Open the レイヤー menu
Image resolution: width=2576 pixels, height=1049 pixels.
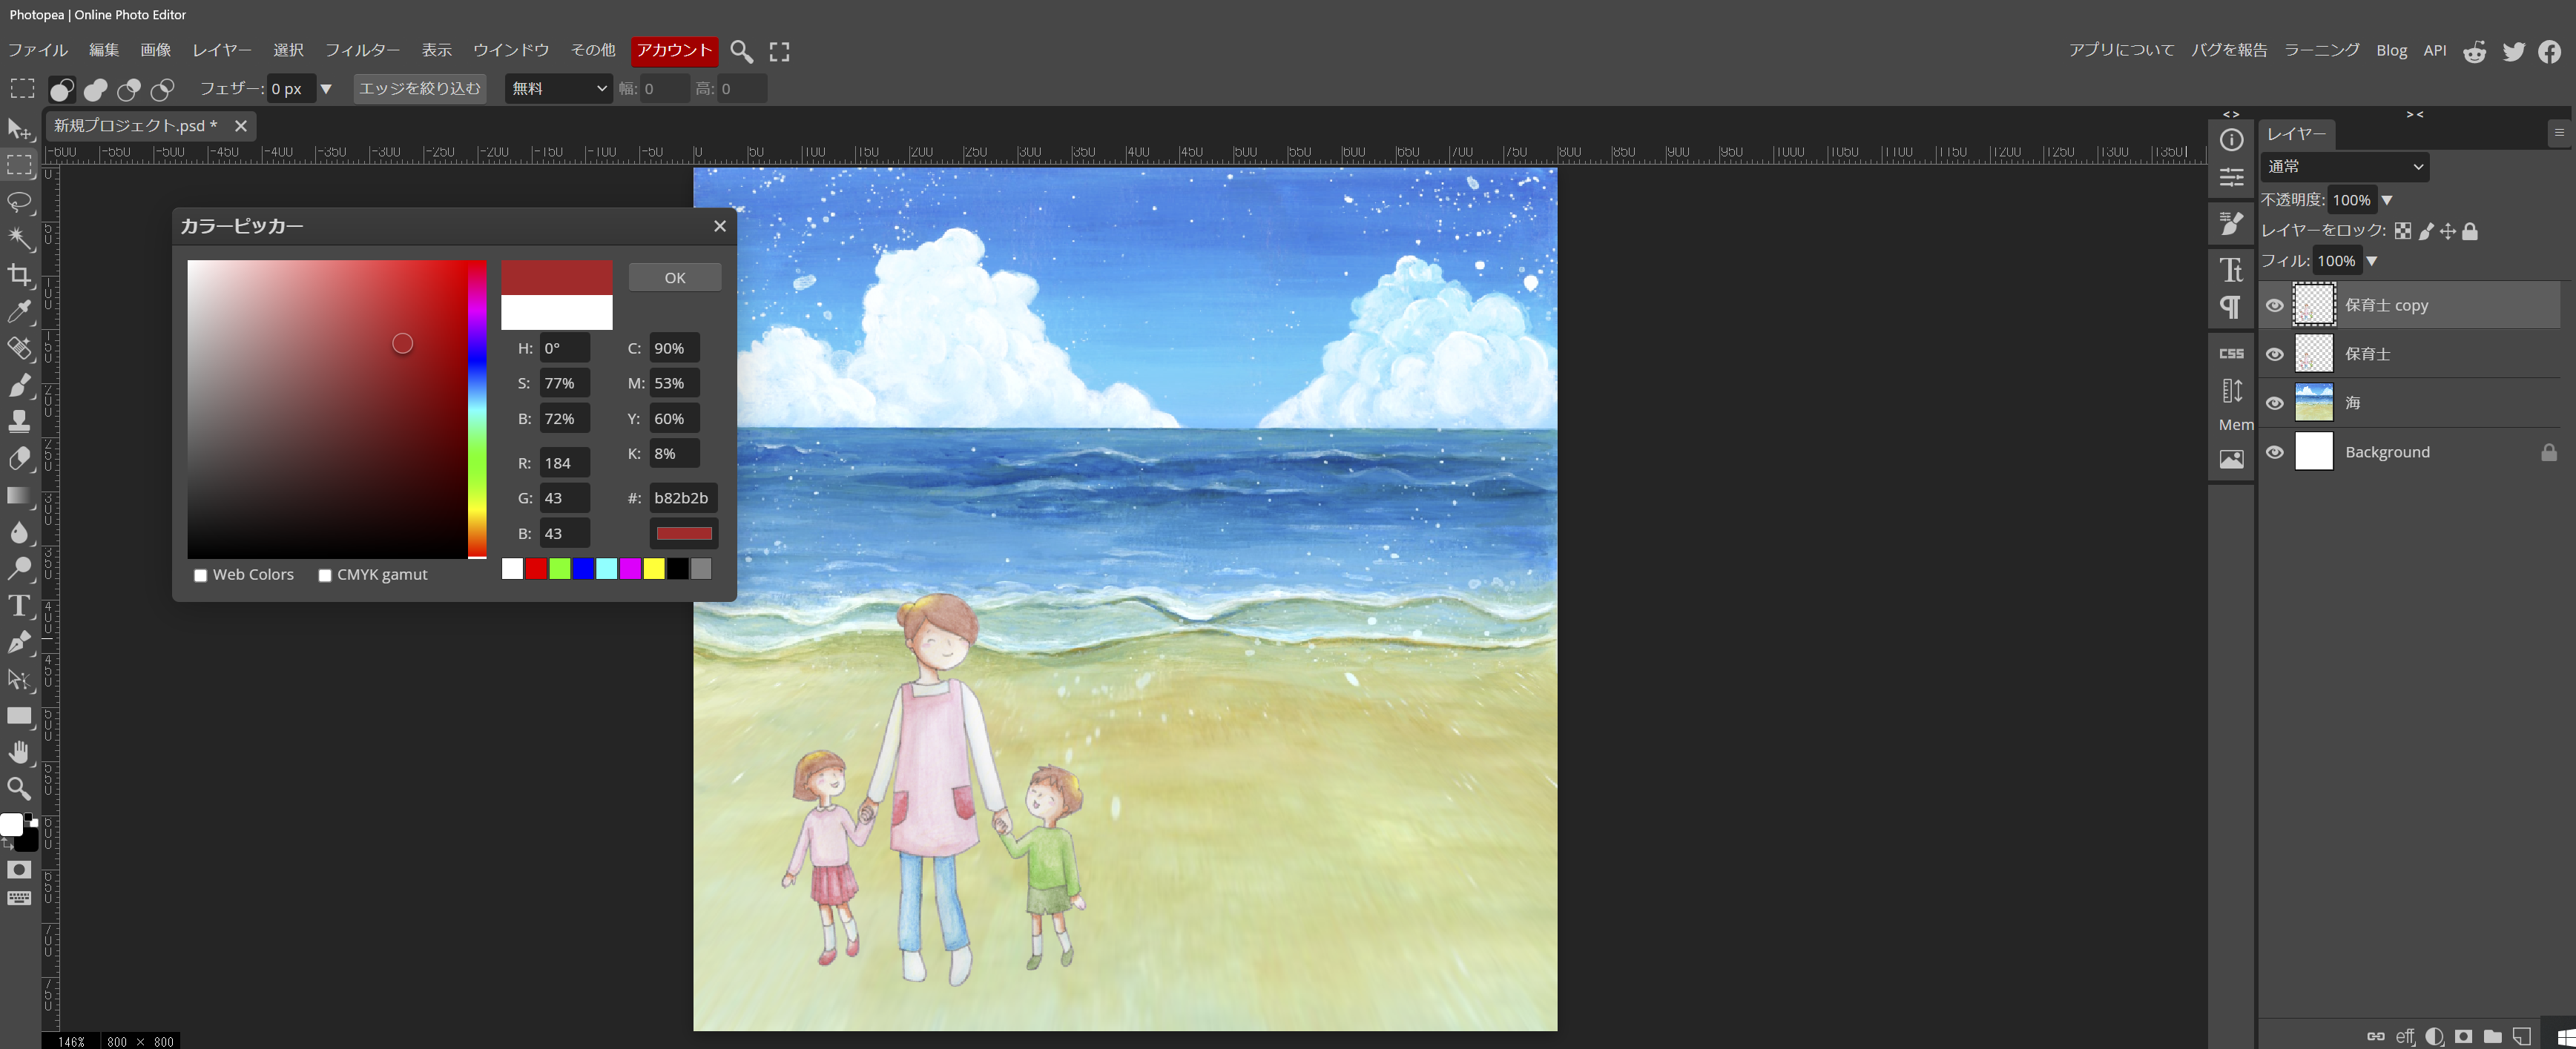point(222,50)
